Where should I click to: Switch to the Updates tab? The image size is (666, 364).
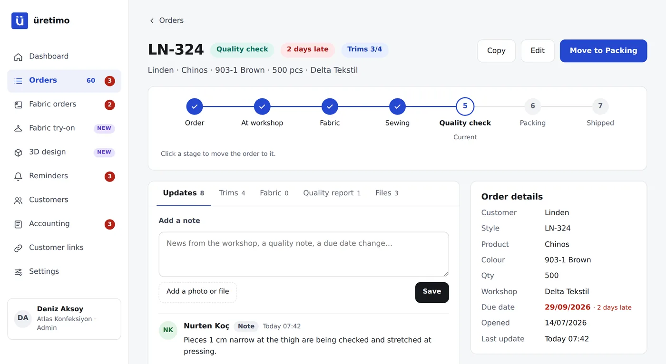184,193
